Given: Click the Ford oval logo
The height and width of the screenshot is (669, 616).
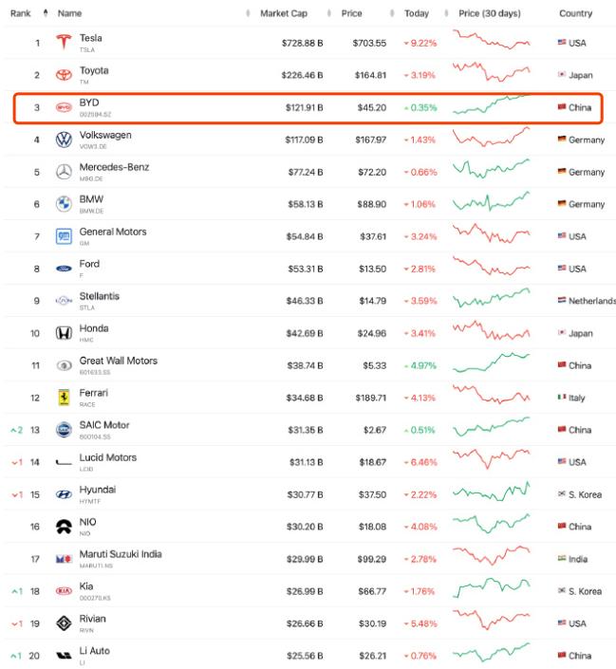Looking at the screenshot, I should pyautogui.click(x=64, y=269).
